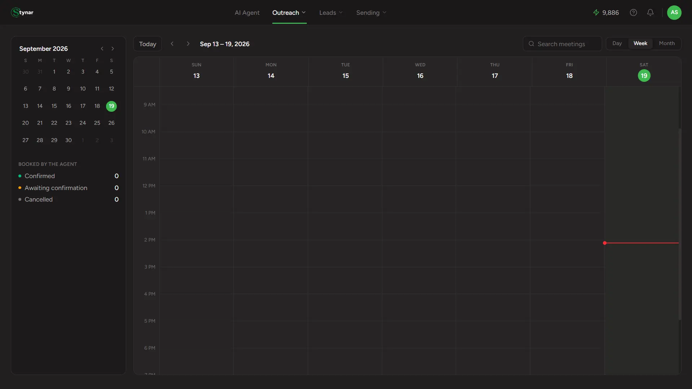The height and width of the screenshot is (389, 692).
Task: Go to previous month in mini calendar
Action: (x=102, y=49)
